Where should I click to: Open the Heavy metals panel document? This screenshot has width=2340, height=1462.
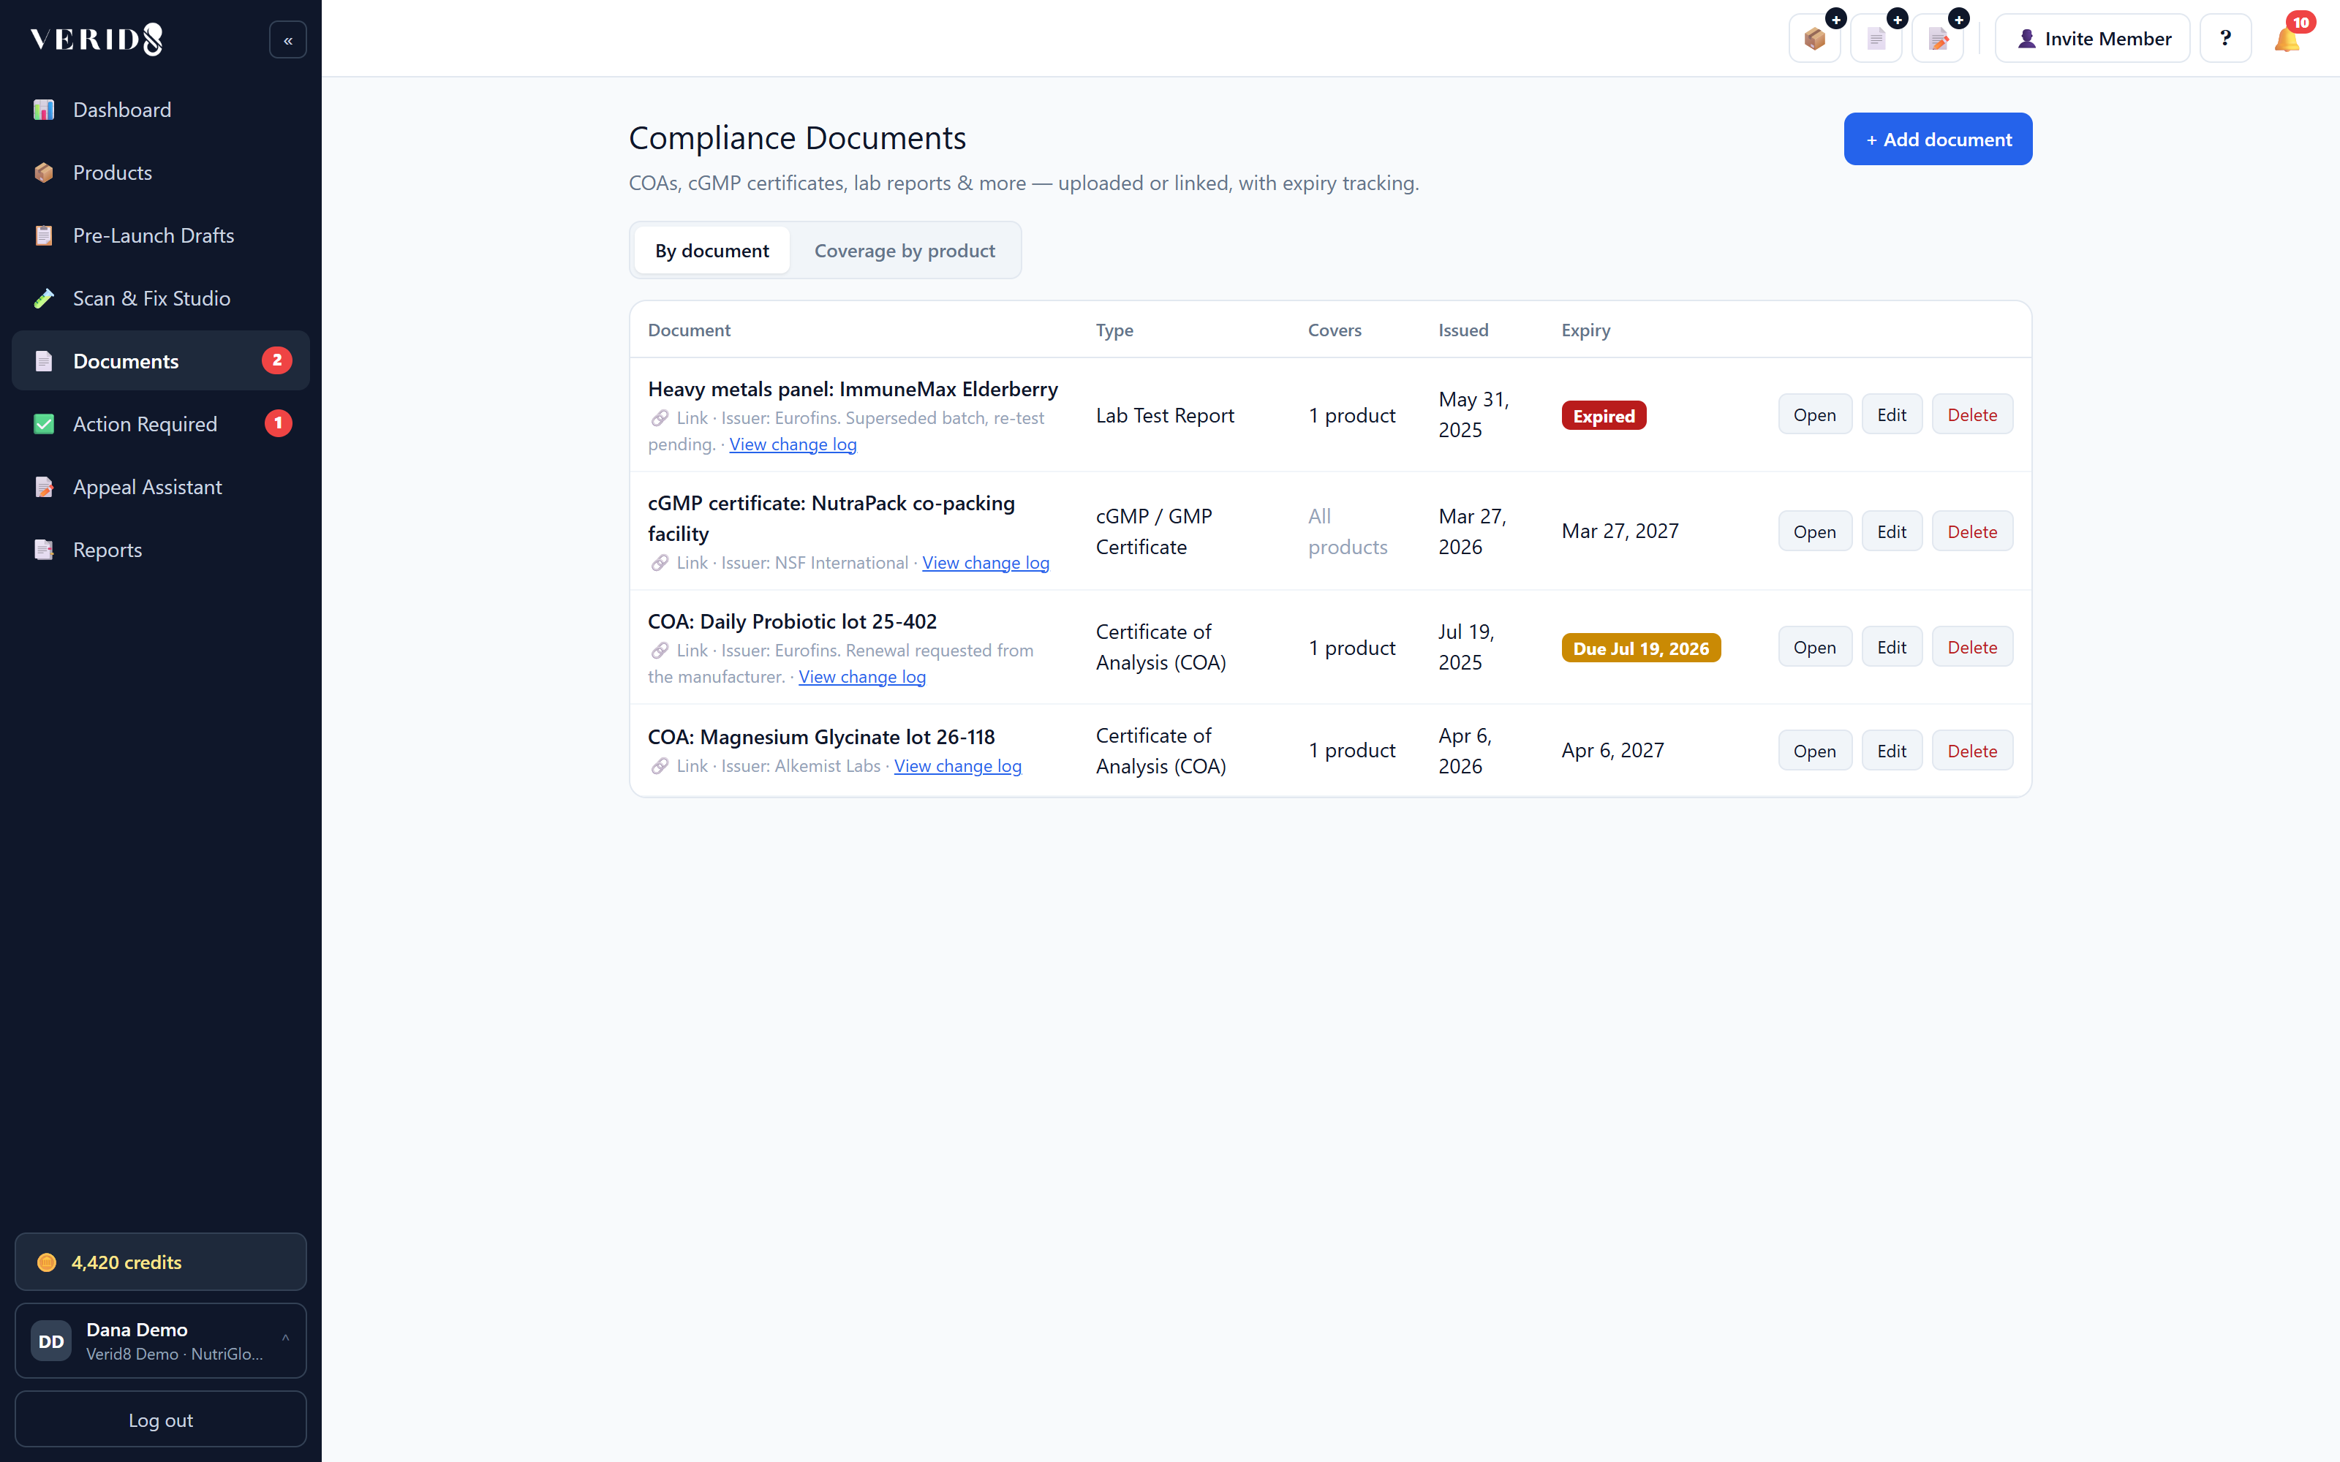coord(1814,414)
